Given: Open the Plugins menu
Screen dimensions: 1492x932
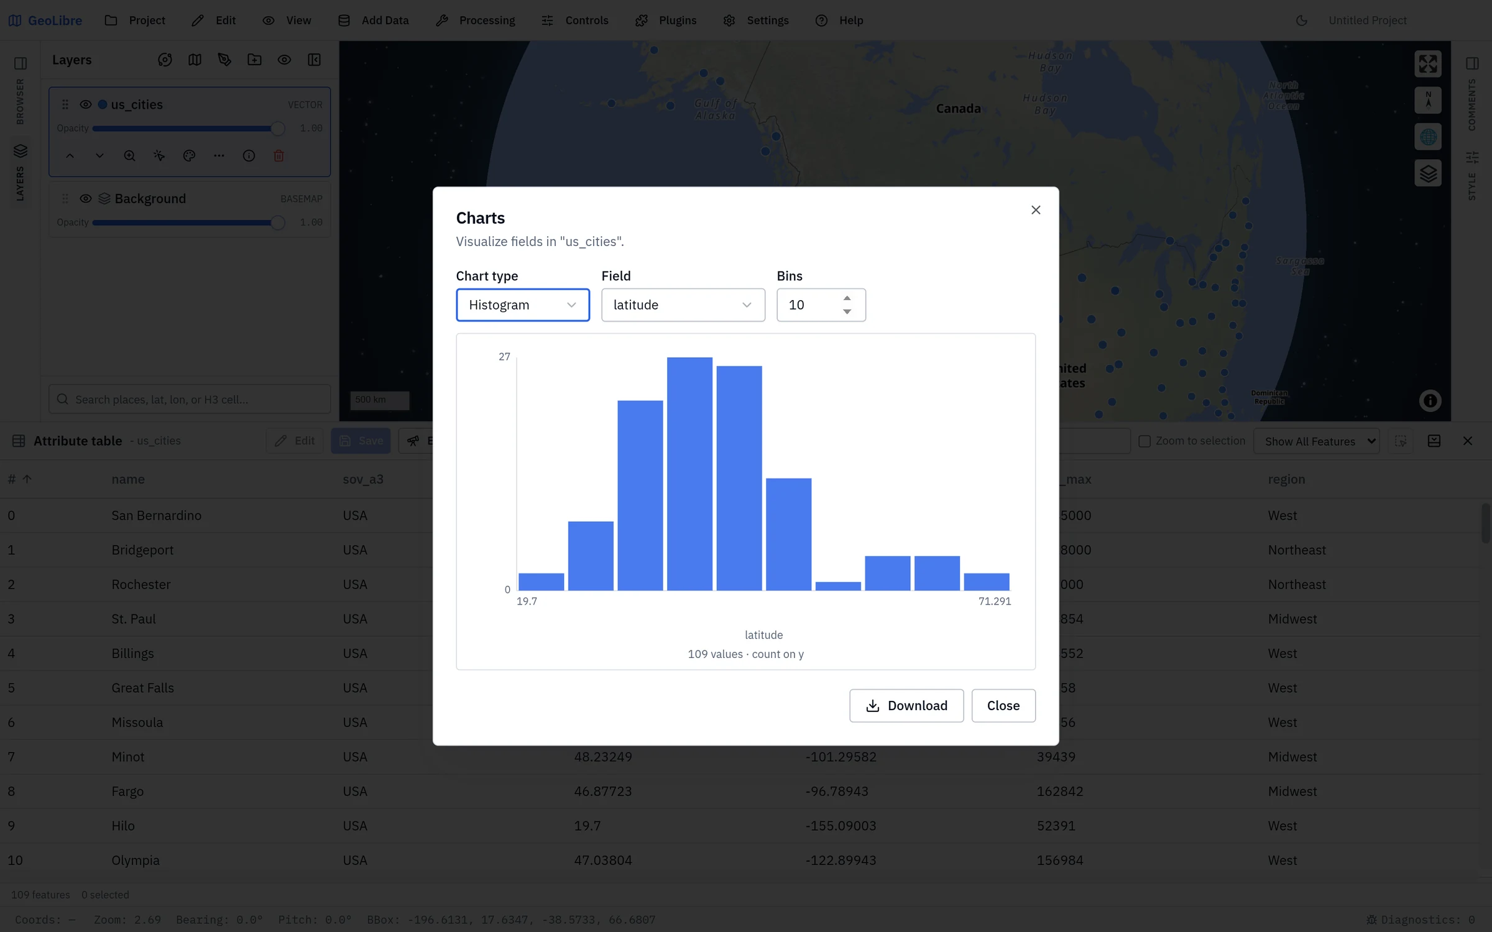Looking at the screenshot, I should click(666, 21).
